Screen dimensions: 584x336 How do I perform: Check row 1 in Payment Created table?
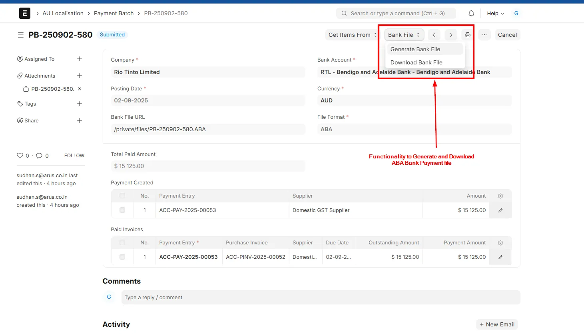(122, 210)
